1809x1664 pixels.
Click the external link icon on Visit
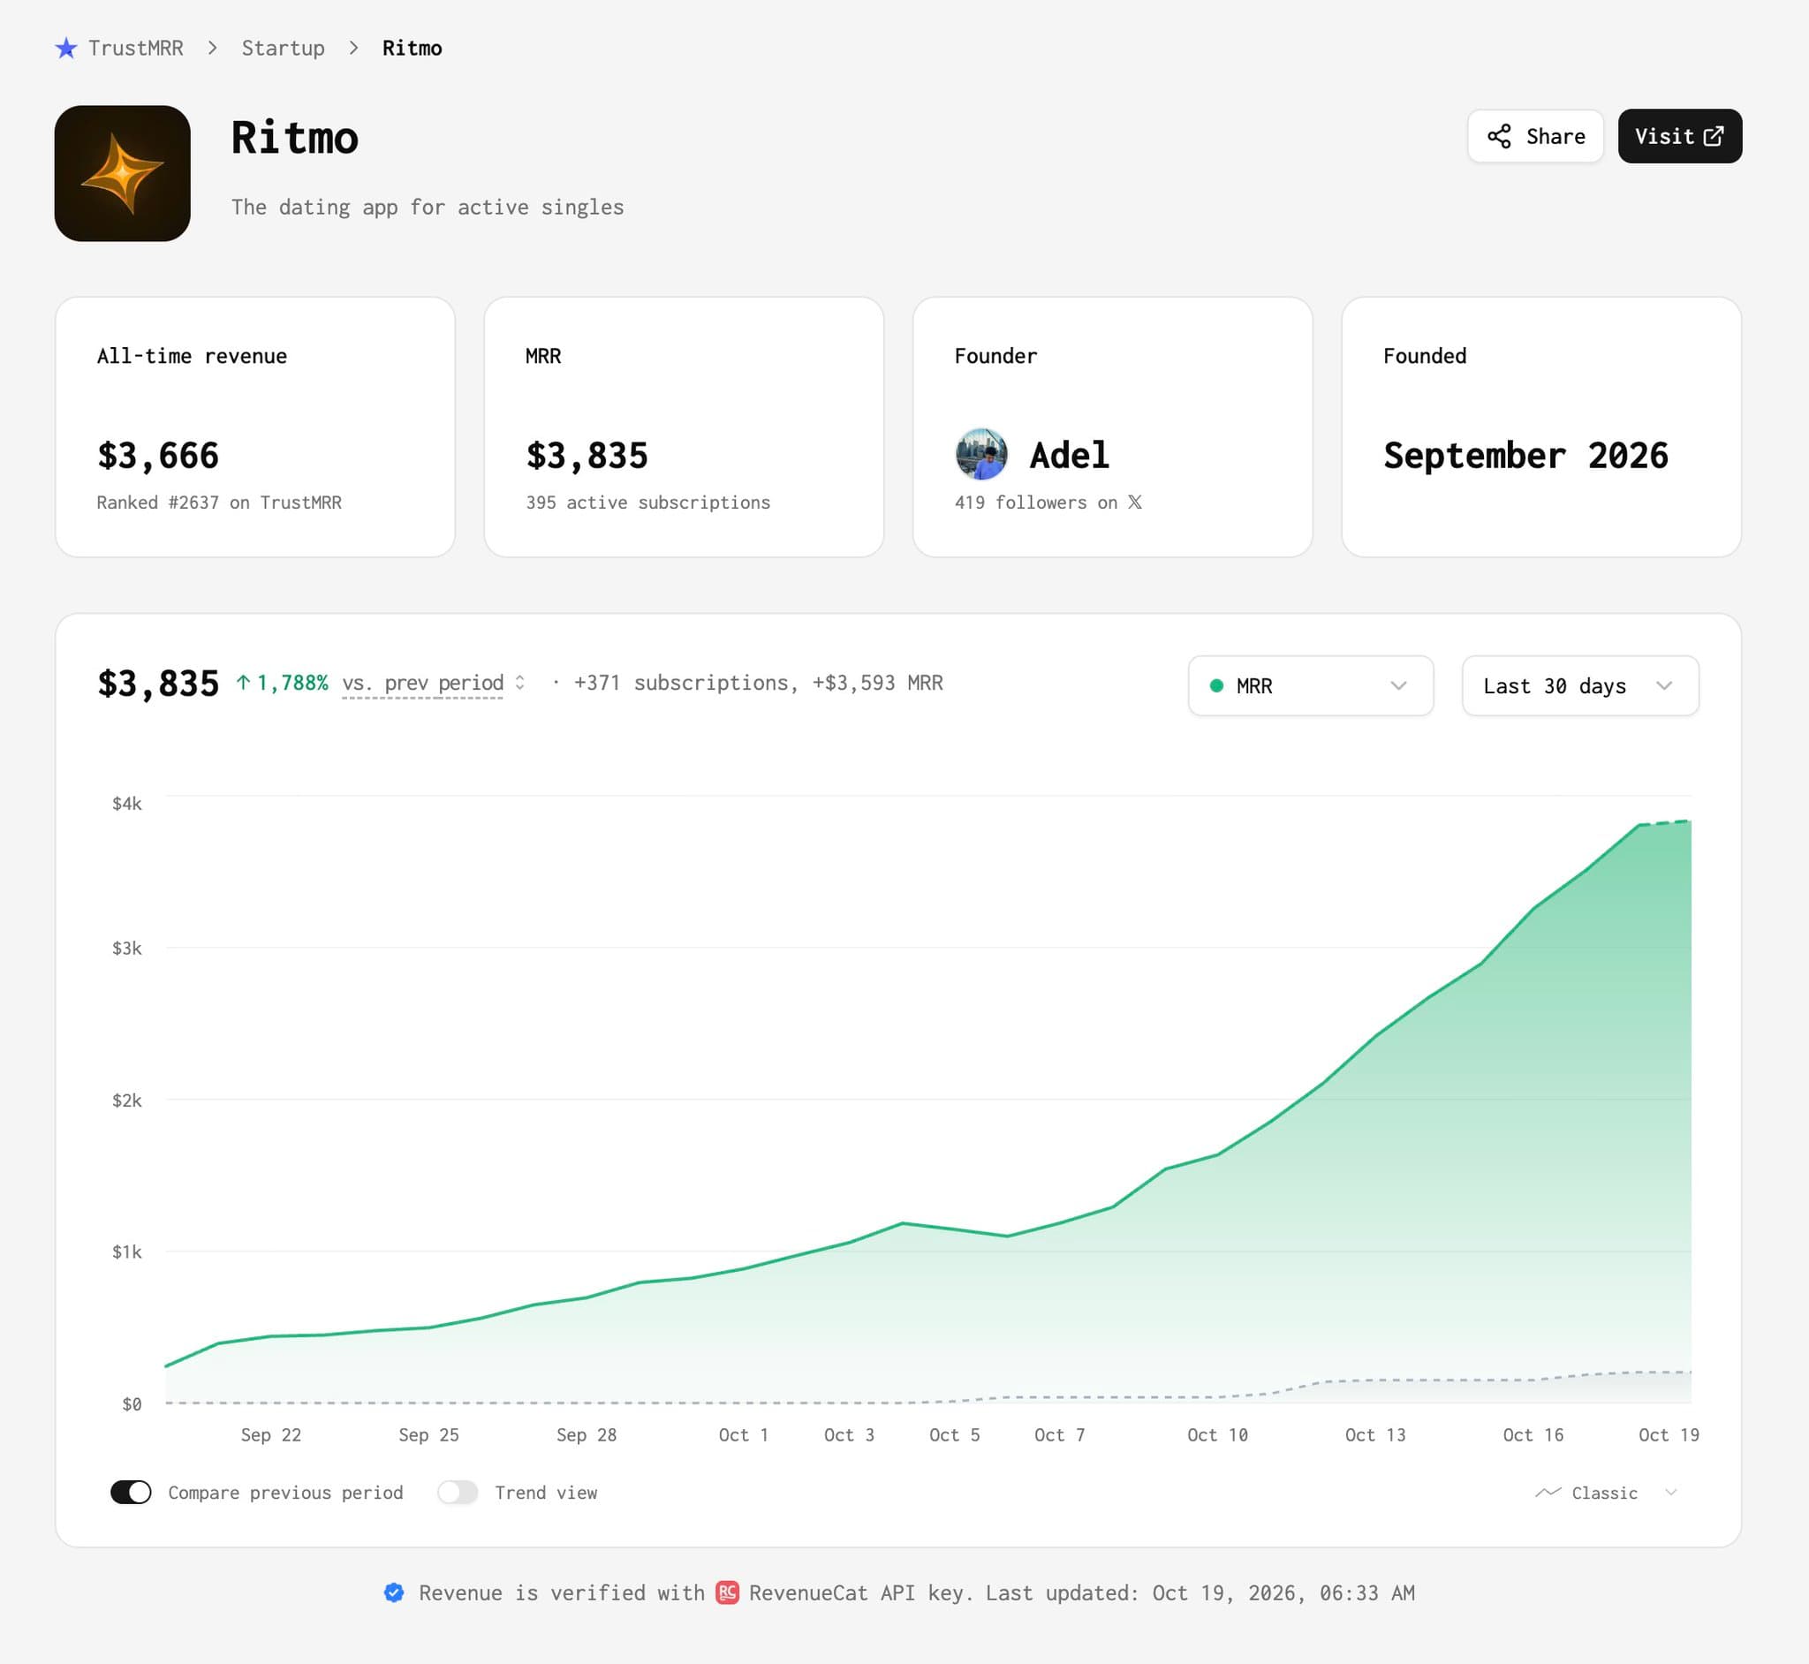pyautogui.click(x=1713, y=136)
